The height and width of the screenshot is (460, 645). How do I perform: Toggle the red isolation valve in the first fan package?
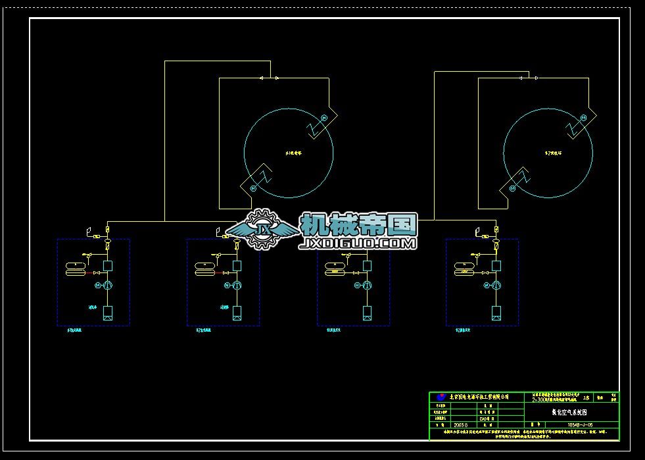point(96,272)
